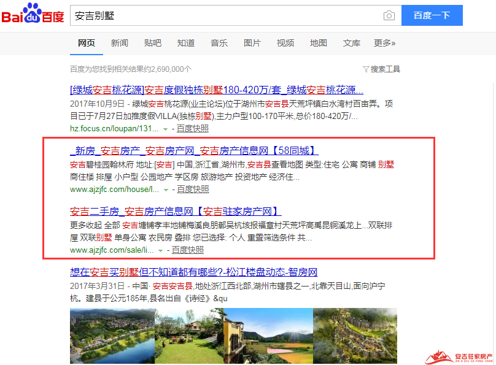Click the www.ajzjfc.com/house URL
This screenshot has height=365, width=496.
[x=115, y=190]
